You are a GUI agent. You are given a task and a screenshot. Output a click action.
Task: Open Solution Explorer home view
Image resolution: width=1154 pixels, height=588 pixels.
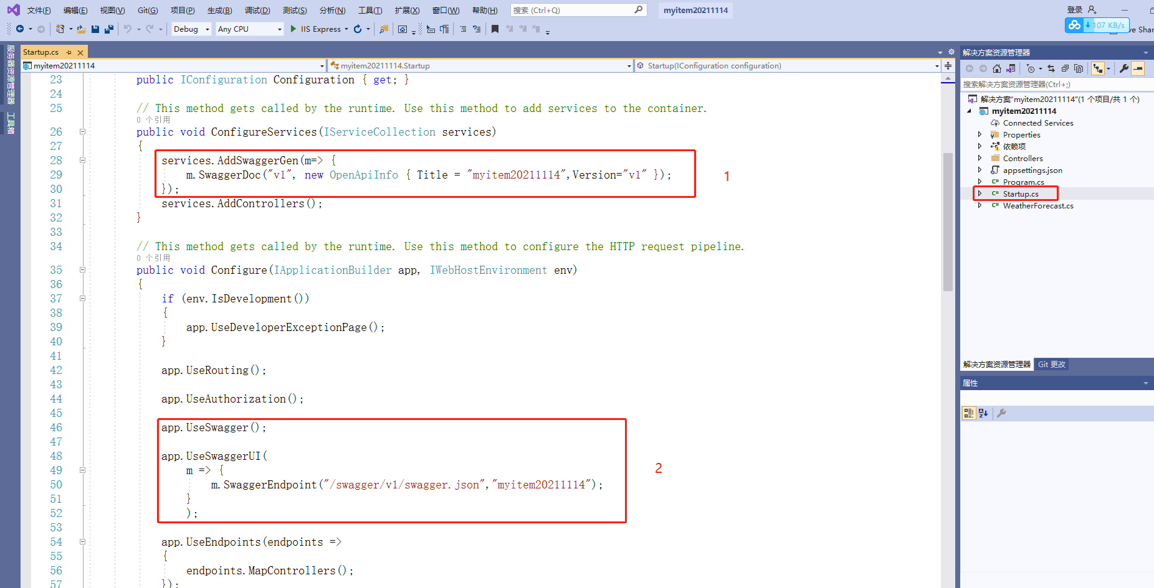(997, 68)
